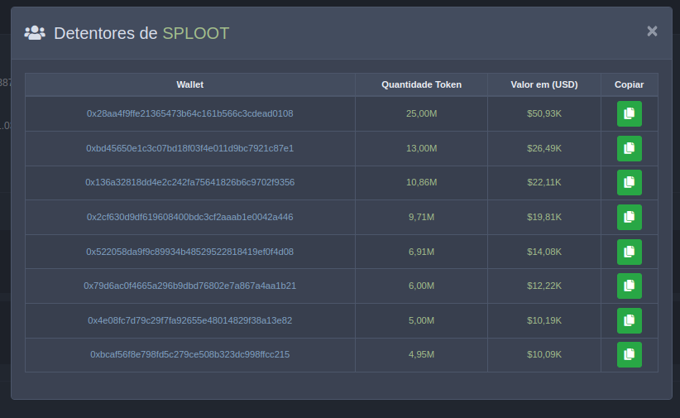Open wallet 0x136a32818dd4e2c242fa75641826b6c9702f9356

pyautogui.click(x=190, y=182)
